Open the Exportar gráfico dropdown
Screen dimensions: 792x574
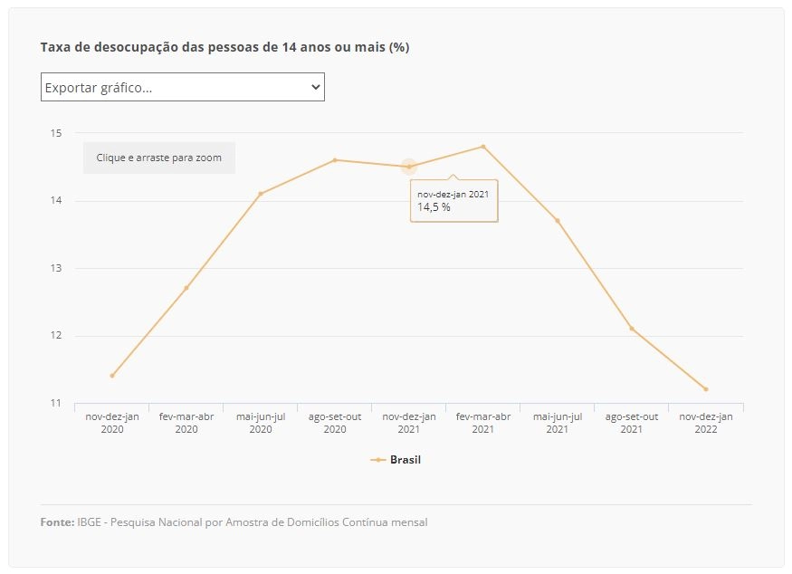point(182,87)
